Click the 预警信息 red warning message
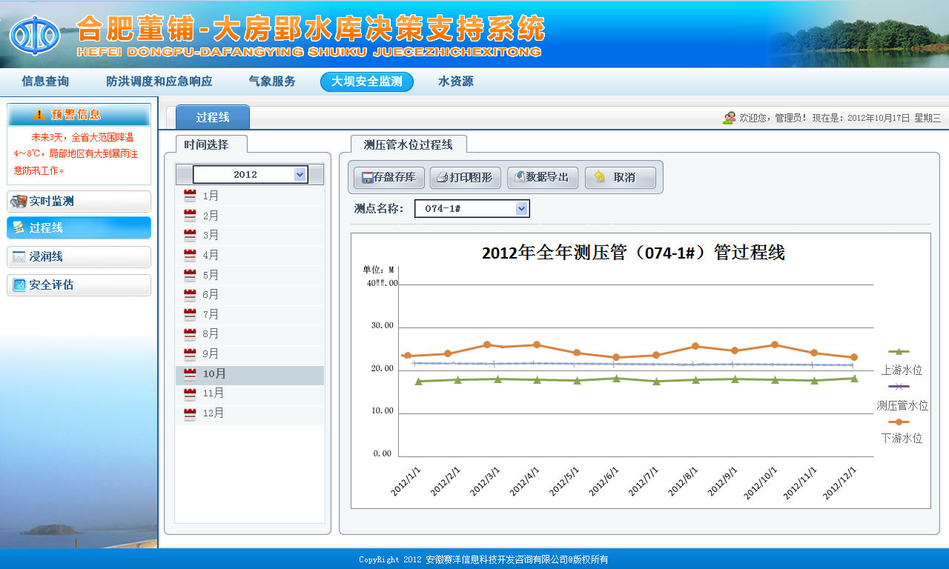The image size is (949, 569). click(x=76, y=153)
